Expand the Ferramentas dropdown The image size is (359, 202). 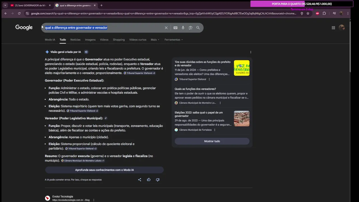(x=174, y=40)
